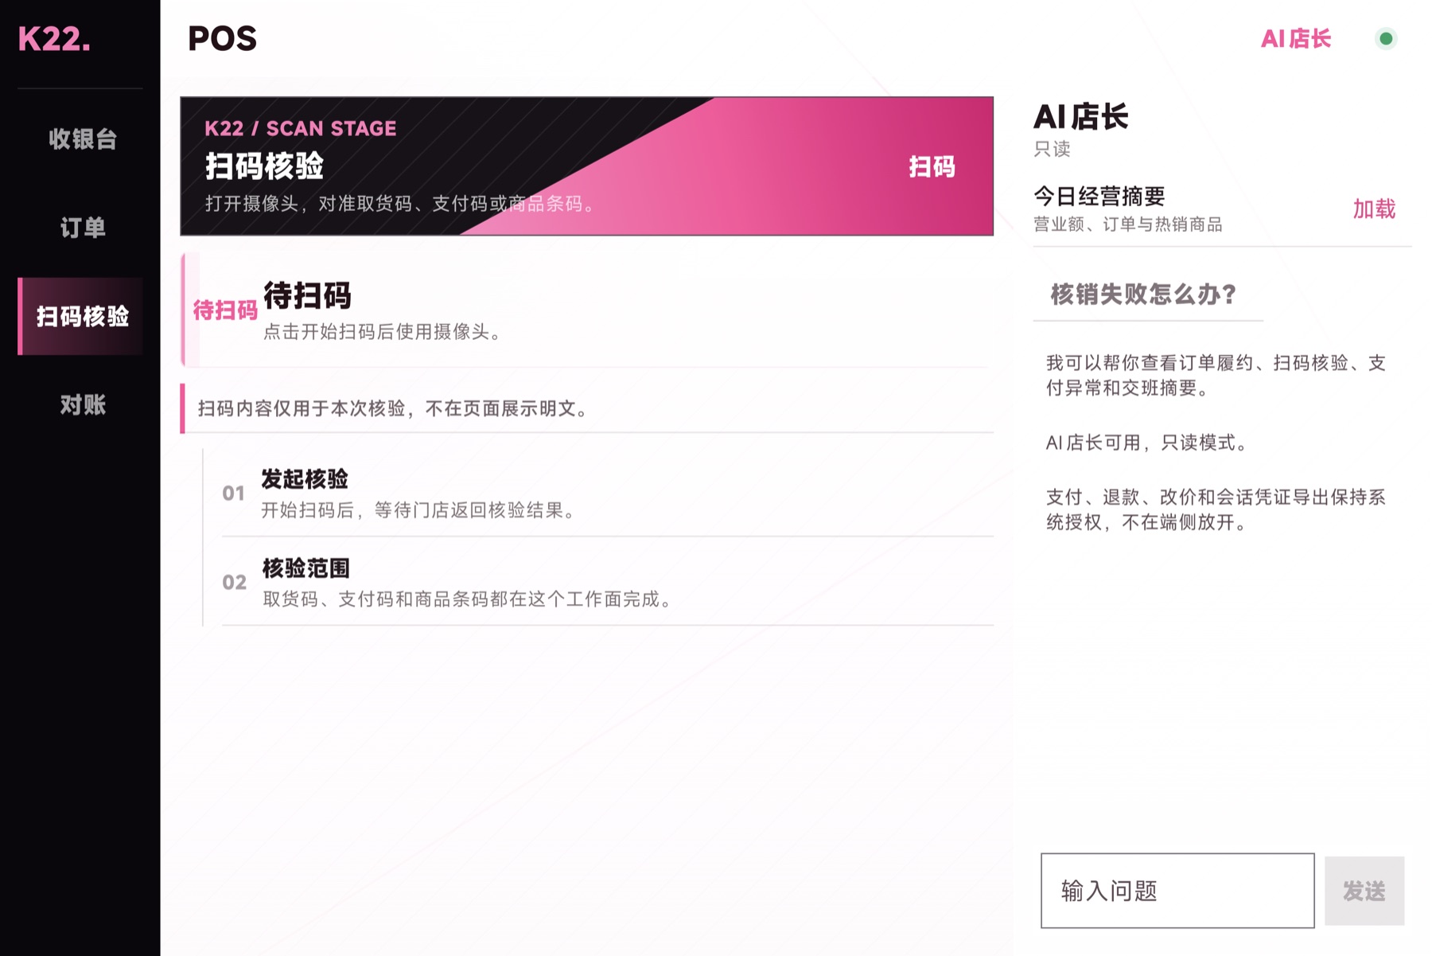This screenshot has height=956, width=1432.
Task: Load today's summary with 加载
Action: click(x=1374, y=209)
